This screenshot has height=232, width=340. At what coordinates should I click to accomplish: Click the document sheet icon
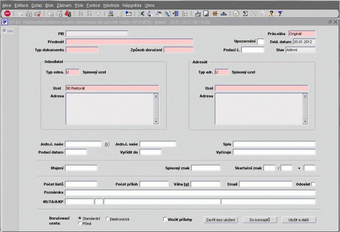point(206,14)
